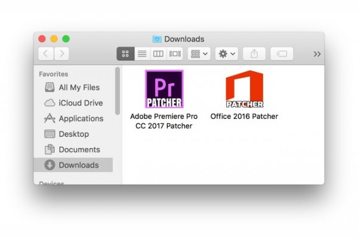Open Desktop in sidebar
Screen dimensions: 358x238
pos(73,134)
